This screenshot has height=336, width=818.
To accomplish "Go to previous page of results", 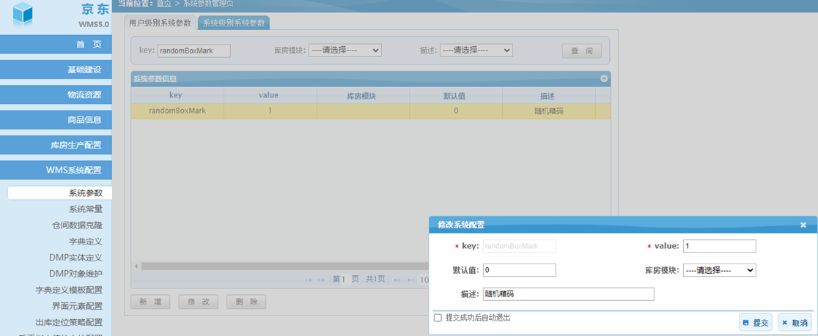I will pyautogui.click(x=320, y=280).
